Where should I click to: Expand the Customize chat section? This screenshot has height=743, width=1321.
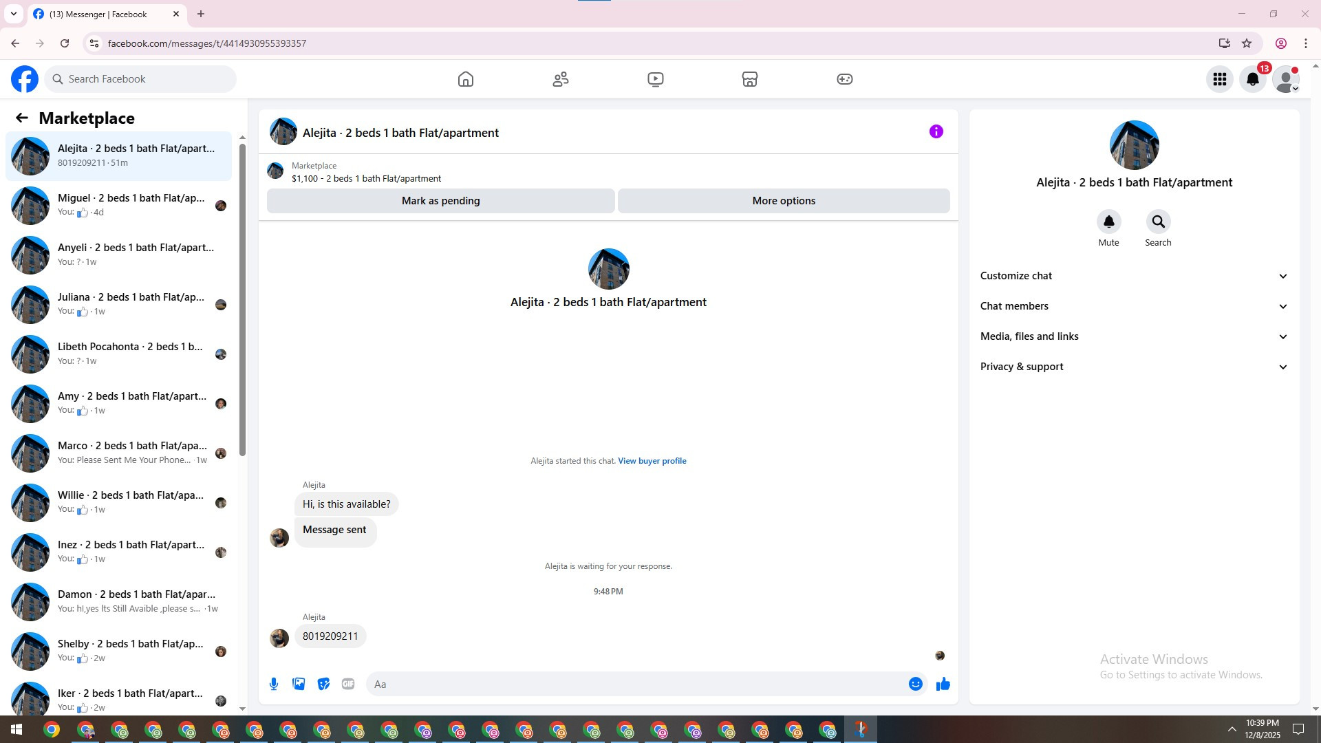click(1134, 276)
